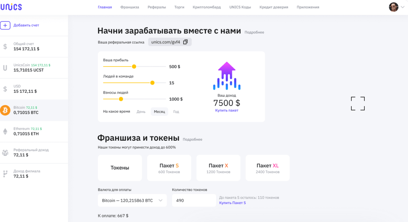The image size is (408, 222).
Task: Select the USD account row
Action: point(34,89)
